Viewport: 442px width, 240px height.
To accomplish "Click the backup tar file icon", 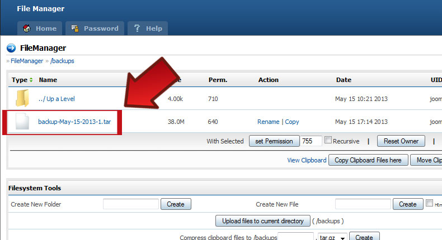I will [x=22, y=122].
